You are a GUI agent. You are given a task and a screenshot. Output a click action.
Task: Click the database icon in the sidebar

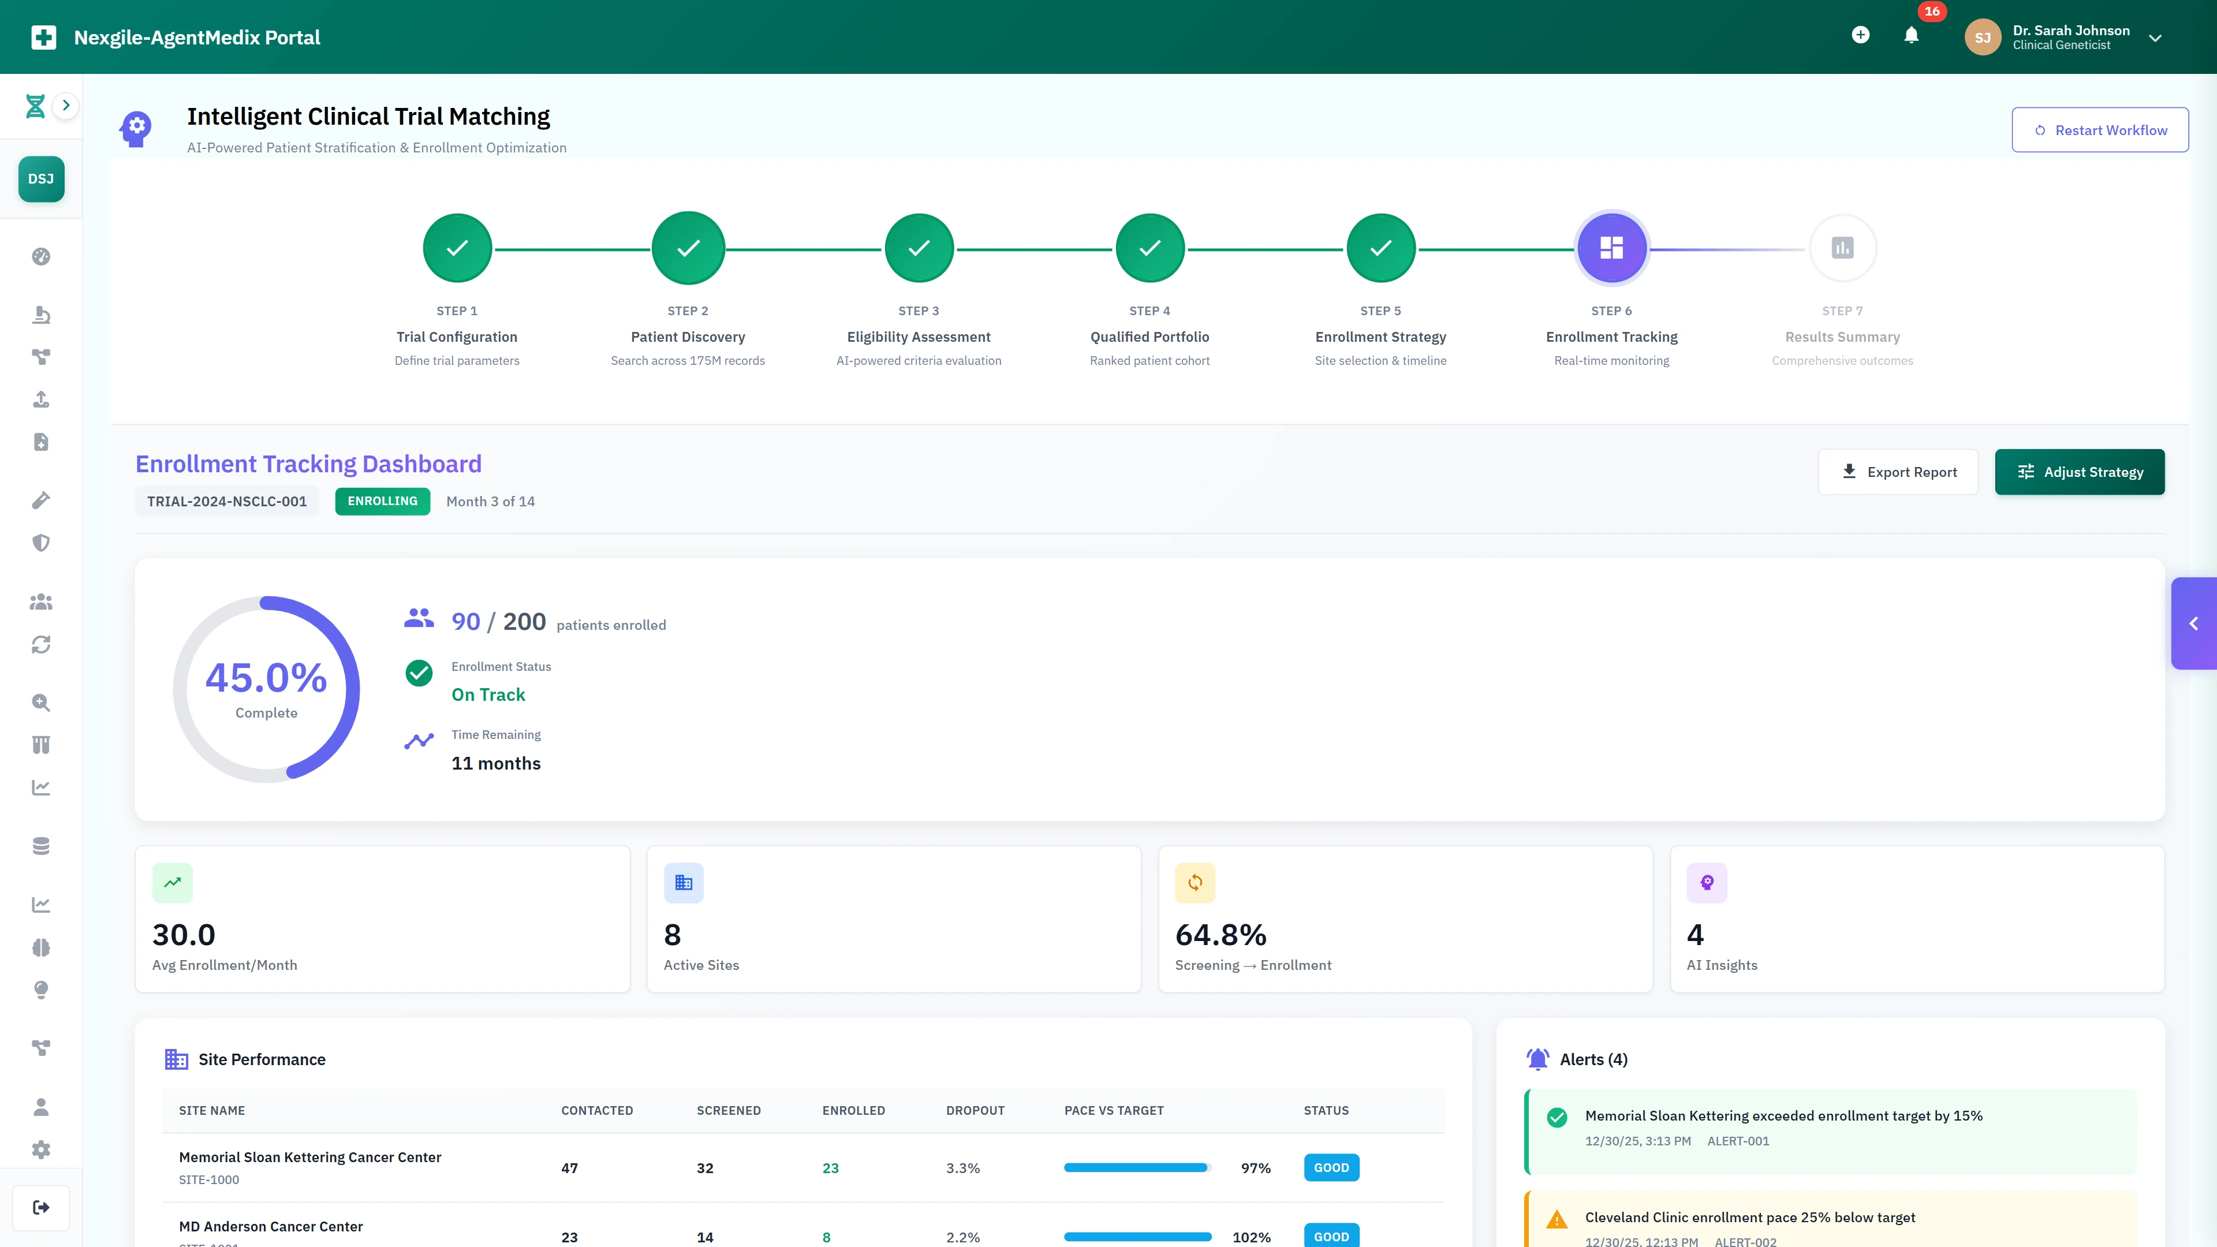click(x=40, y=845)
